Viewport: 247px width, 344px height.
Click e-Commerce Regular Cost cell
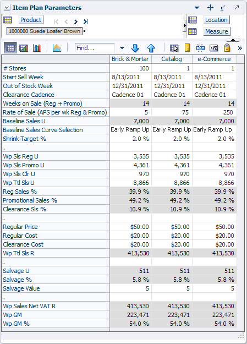(215, 236)
